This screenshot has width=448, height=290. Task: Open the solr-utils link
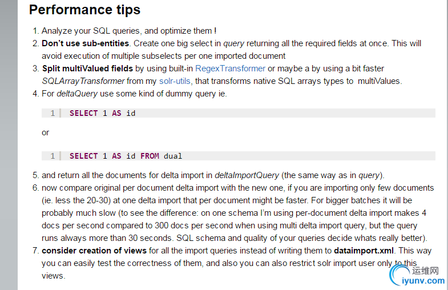pyautogui.click(x=175, y=81)
